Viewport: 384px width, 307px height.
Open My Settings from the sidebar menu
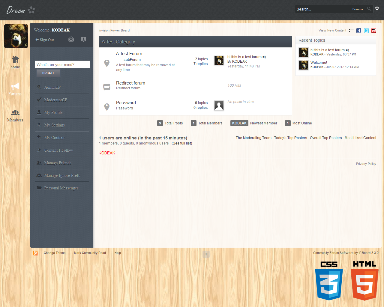click(x=54, y=125)
